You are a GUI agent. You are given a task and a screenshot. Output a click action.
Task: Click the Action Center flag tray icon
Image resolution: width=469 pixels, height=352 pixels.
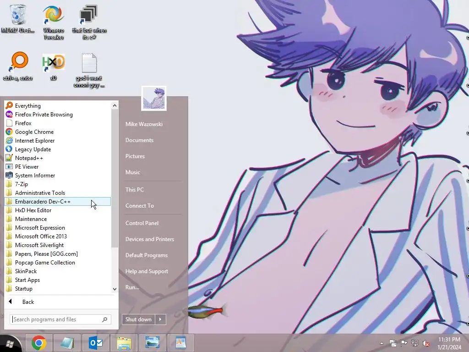(404, 343)
